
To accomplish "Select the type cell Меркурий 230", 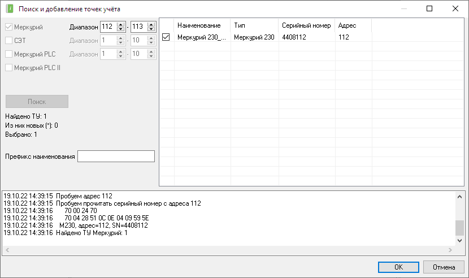I will tap(254, 37).
